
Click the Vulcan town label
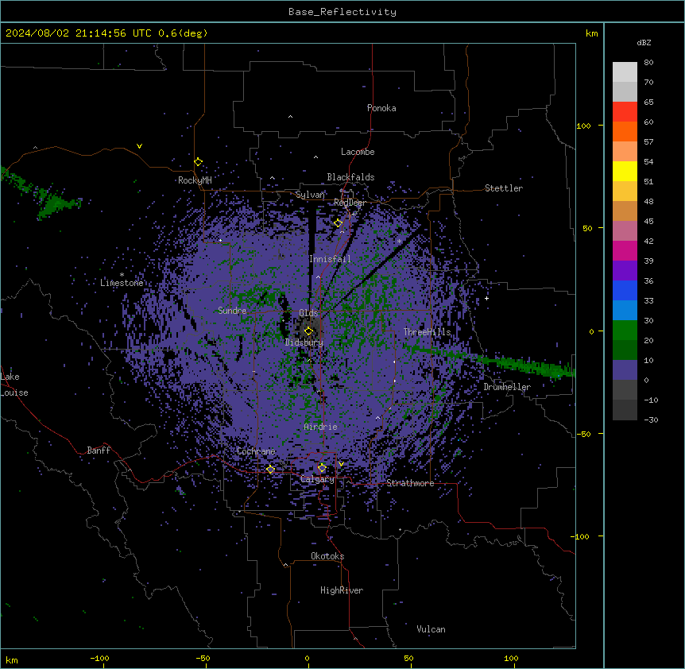pyautogui.click(x=431, y=629)
